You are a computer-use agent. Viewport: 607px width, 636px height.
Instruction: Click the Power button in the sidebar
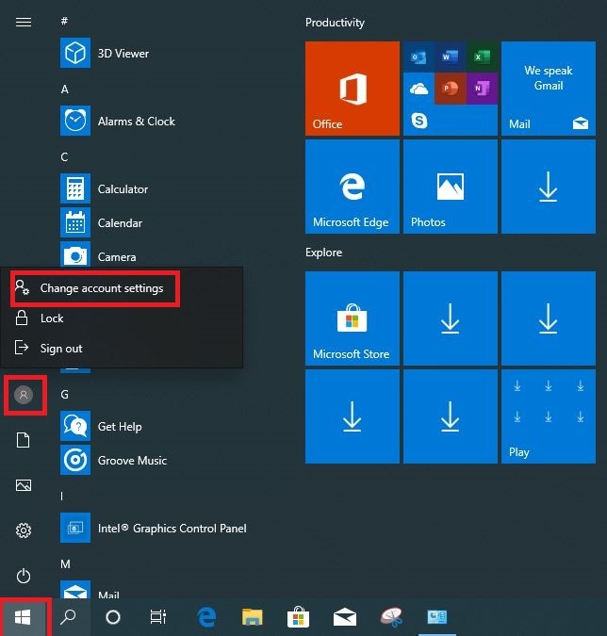[24, 576]
